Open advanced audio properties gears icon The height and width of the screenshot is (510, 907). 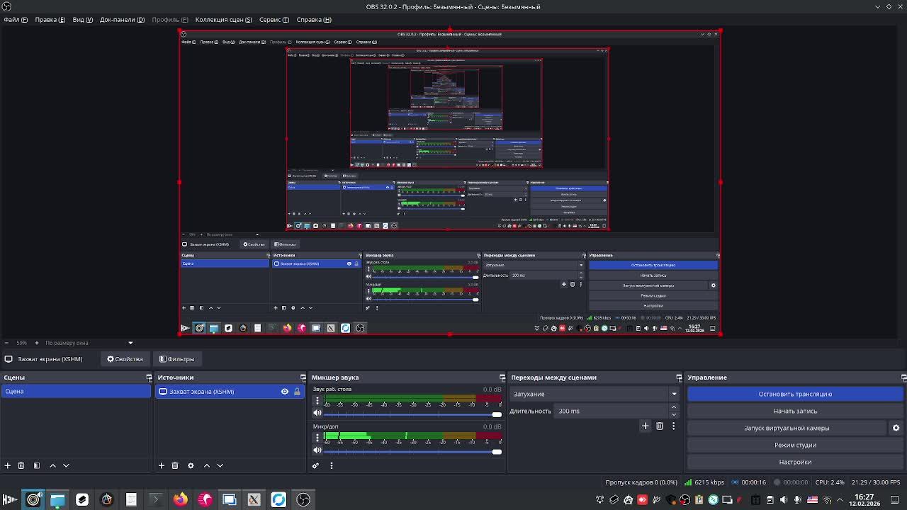pyautogui.click(x=316, y=465)
